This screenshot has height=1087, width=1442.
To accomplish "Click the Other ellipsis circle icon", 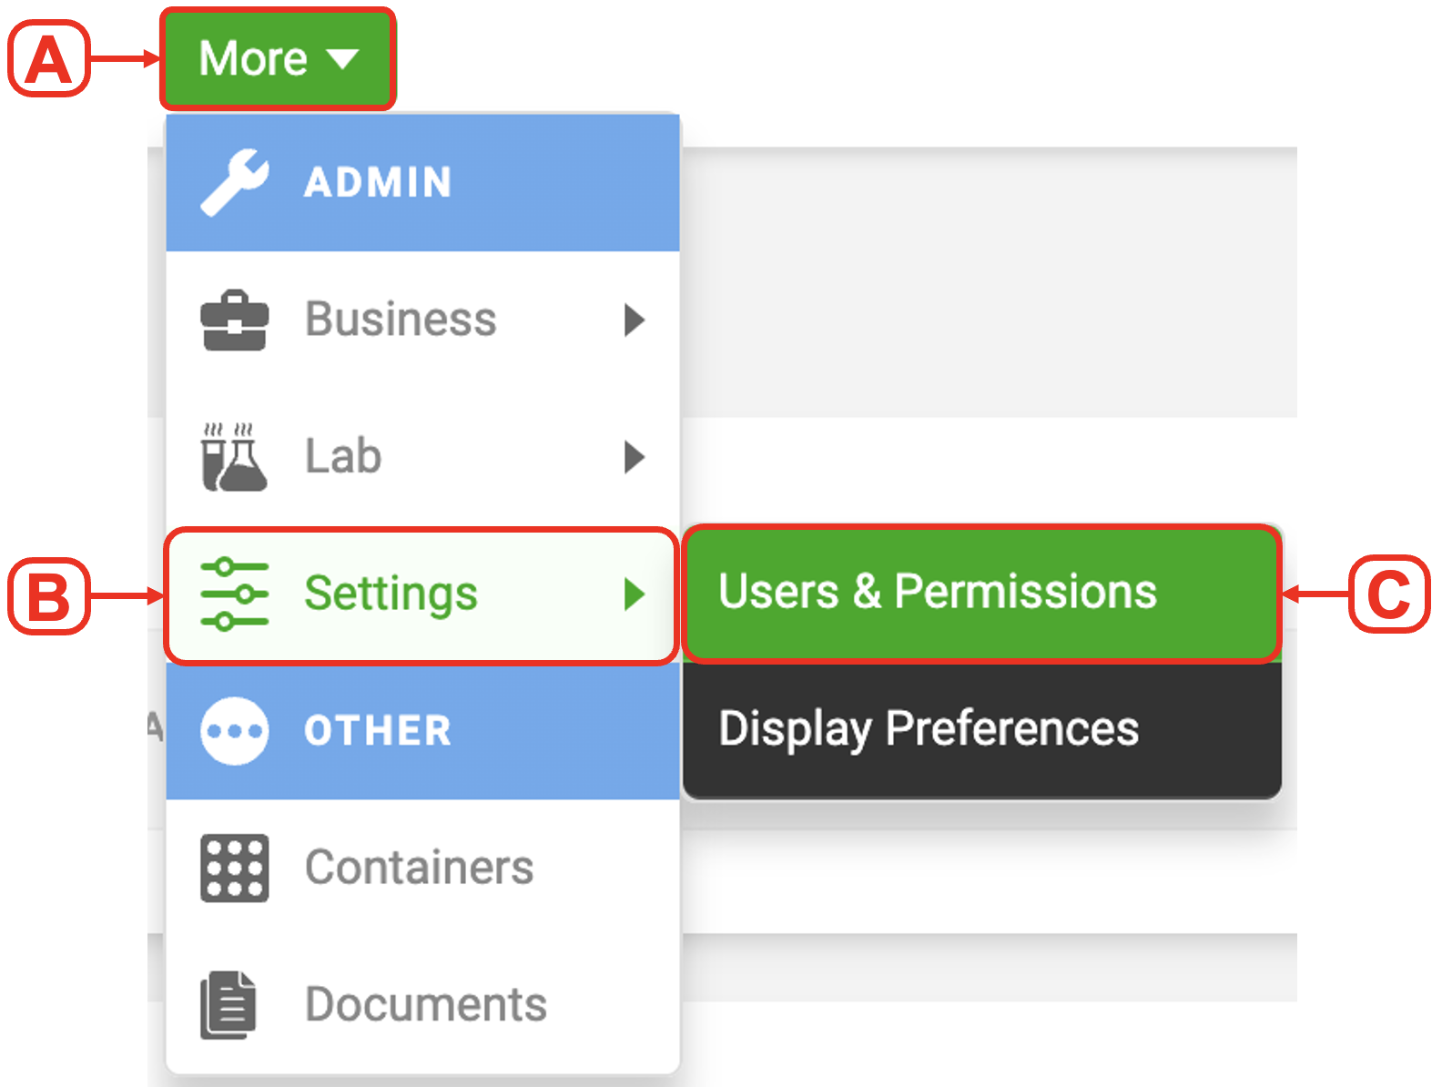I will (x=235, y=731).
